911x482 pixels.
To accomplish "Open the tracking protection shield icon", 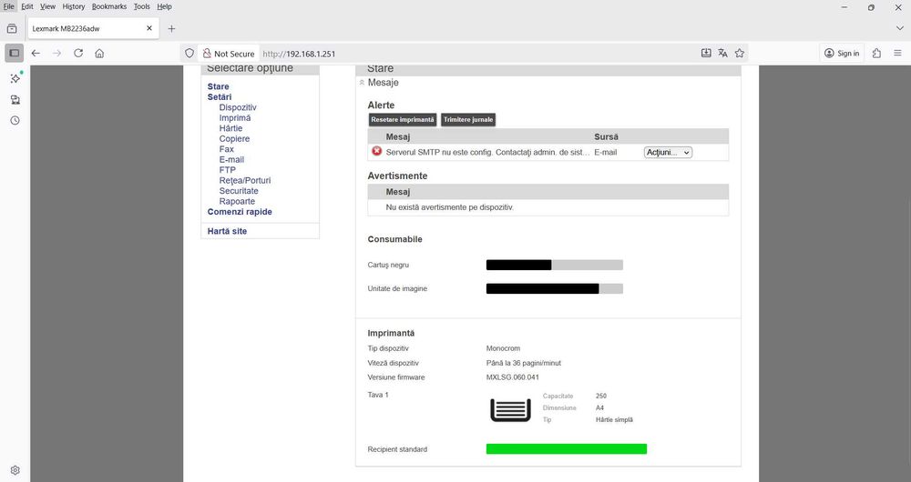I will click(x=189, y=54).
